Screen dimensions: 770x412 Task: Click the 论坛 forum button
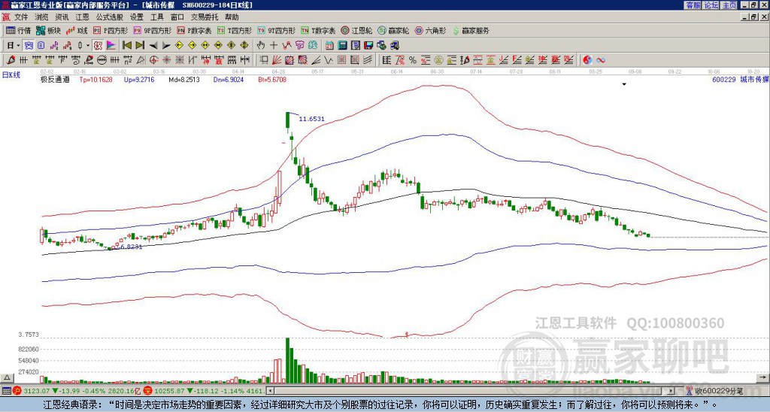711,5
